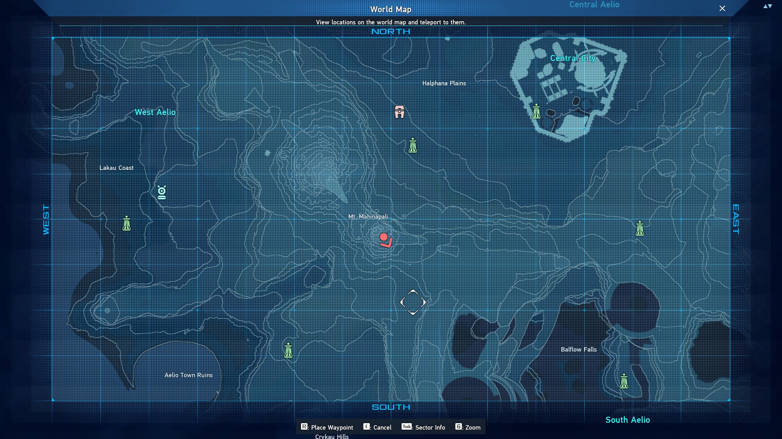This screenshot has height=439, width=782.
Task: Select the pink Cocoon icon in Halphana Plains
Action: tap(400, 112)
